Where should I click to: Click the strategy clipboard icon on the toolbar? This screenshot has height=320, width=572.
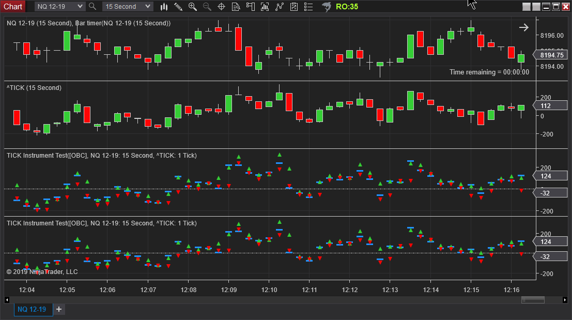point(294,7)
